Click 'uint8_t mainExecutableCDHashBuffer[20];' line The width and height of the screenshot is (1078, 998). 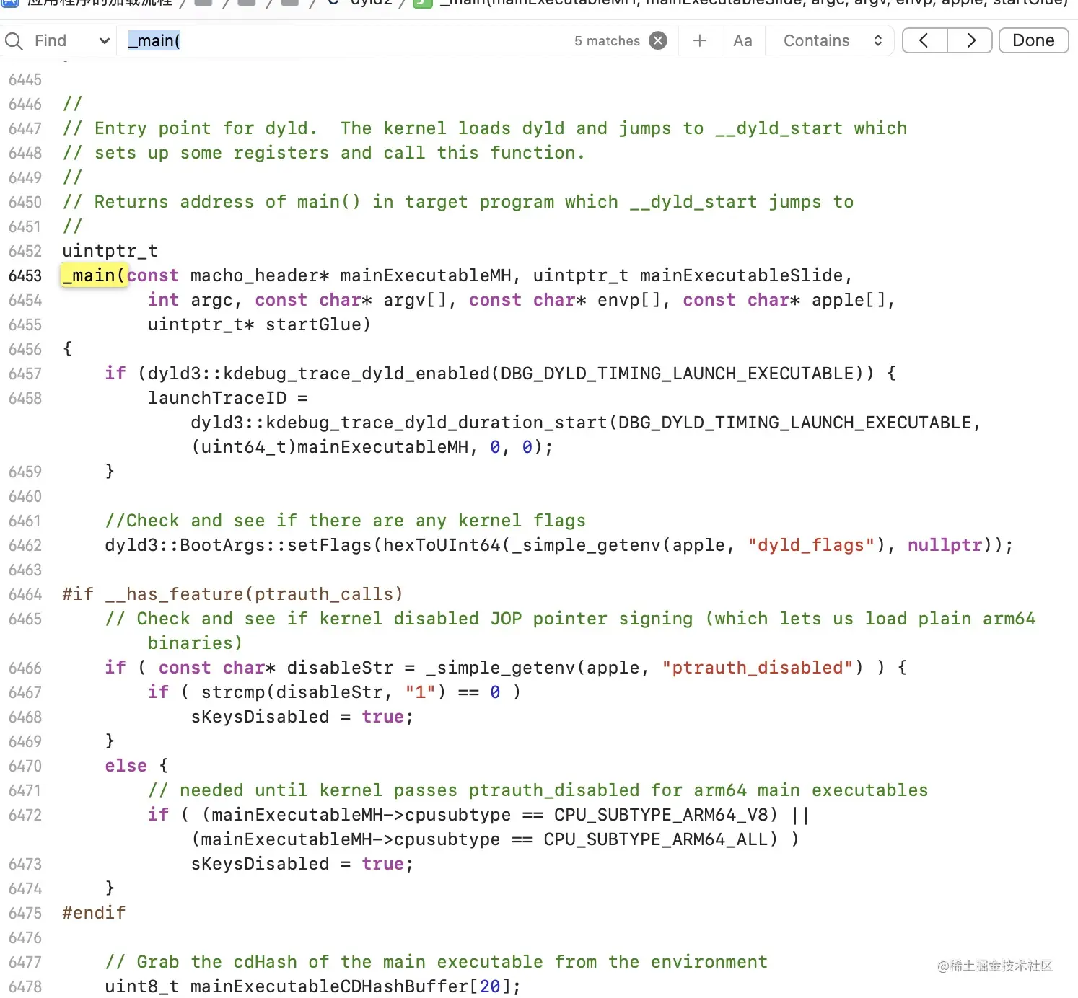click(x=312, y=986)
